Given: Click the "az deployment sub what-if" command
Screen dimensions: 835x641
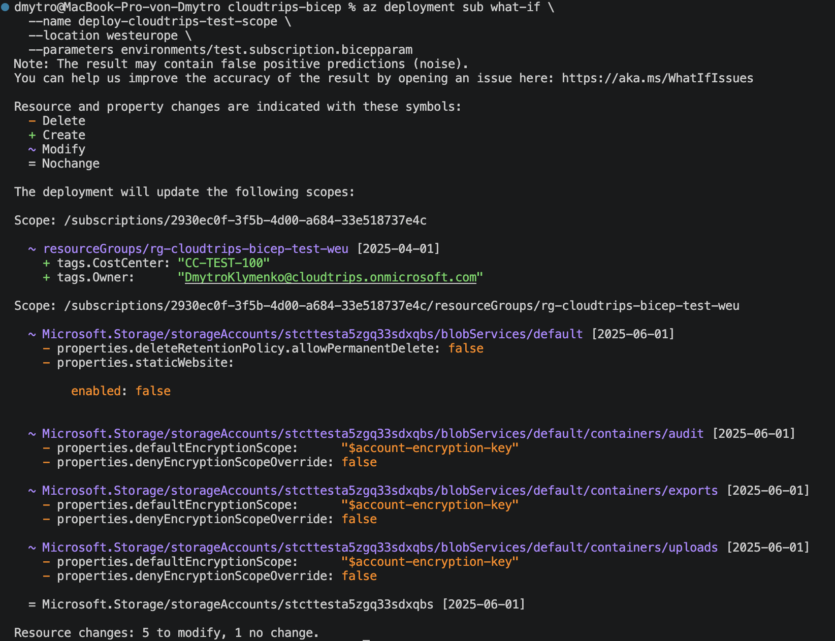Looking at the screenshot, I should (451, 7).
